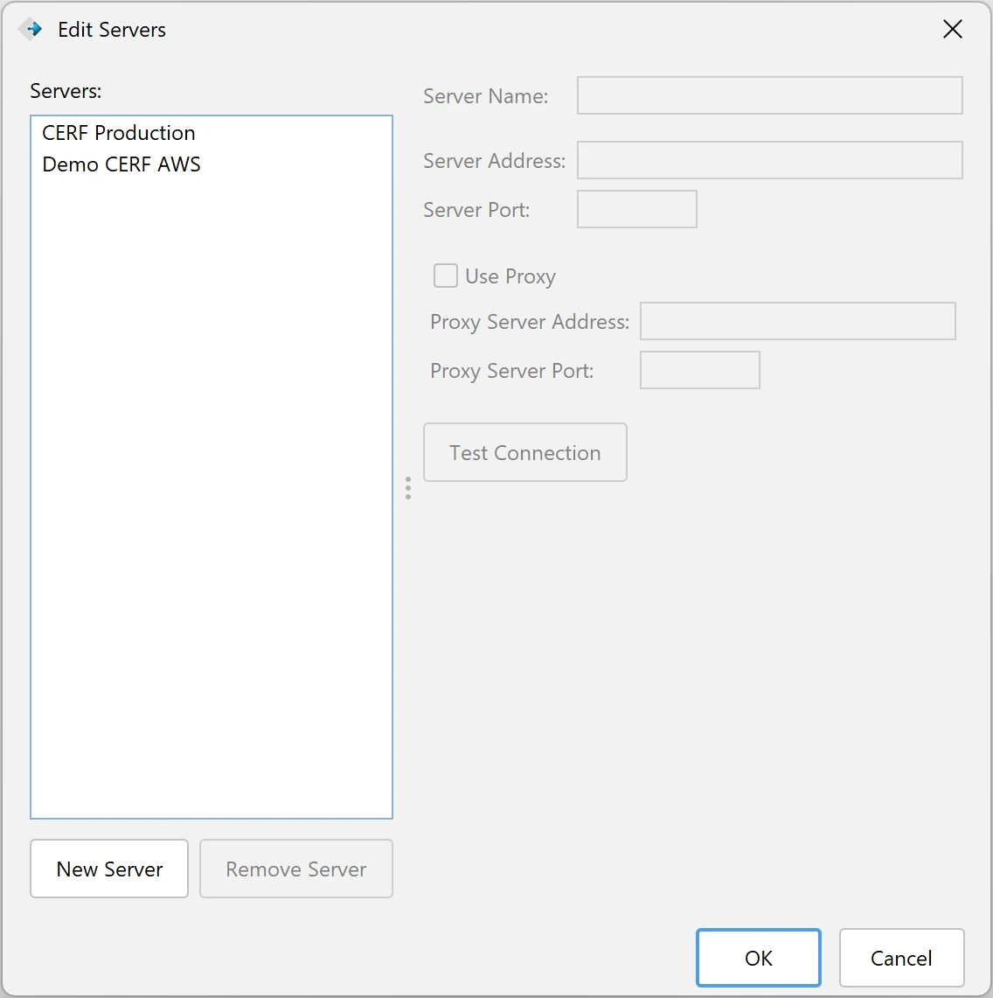
Task: Click the "Servers:" label above the list
Action: tap(66, 91)
